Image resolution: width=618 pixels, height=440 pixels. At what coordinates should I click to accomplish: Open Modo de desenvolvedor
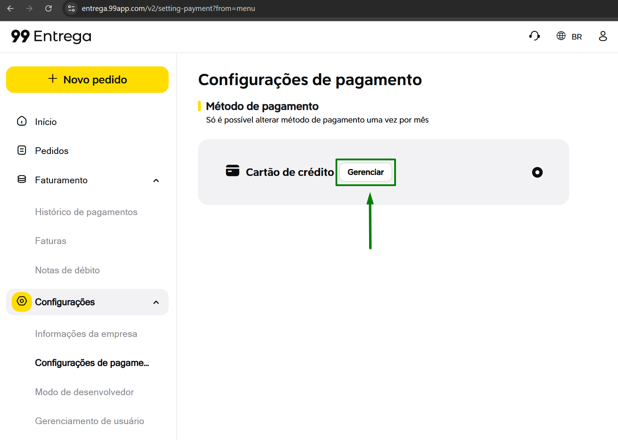coord(84,392)
